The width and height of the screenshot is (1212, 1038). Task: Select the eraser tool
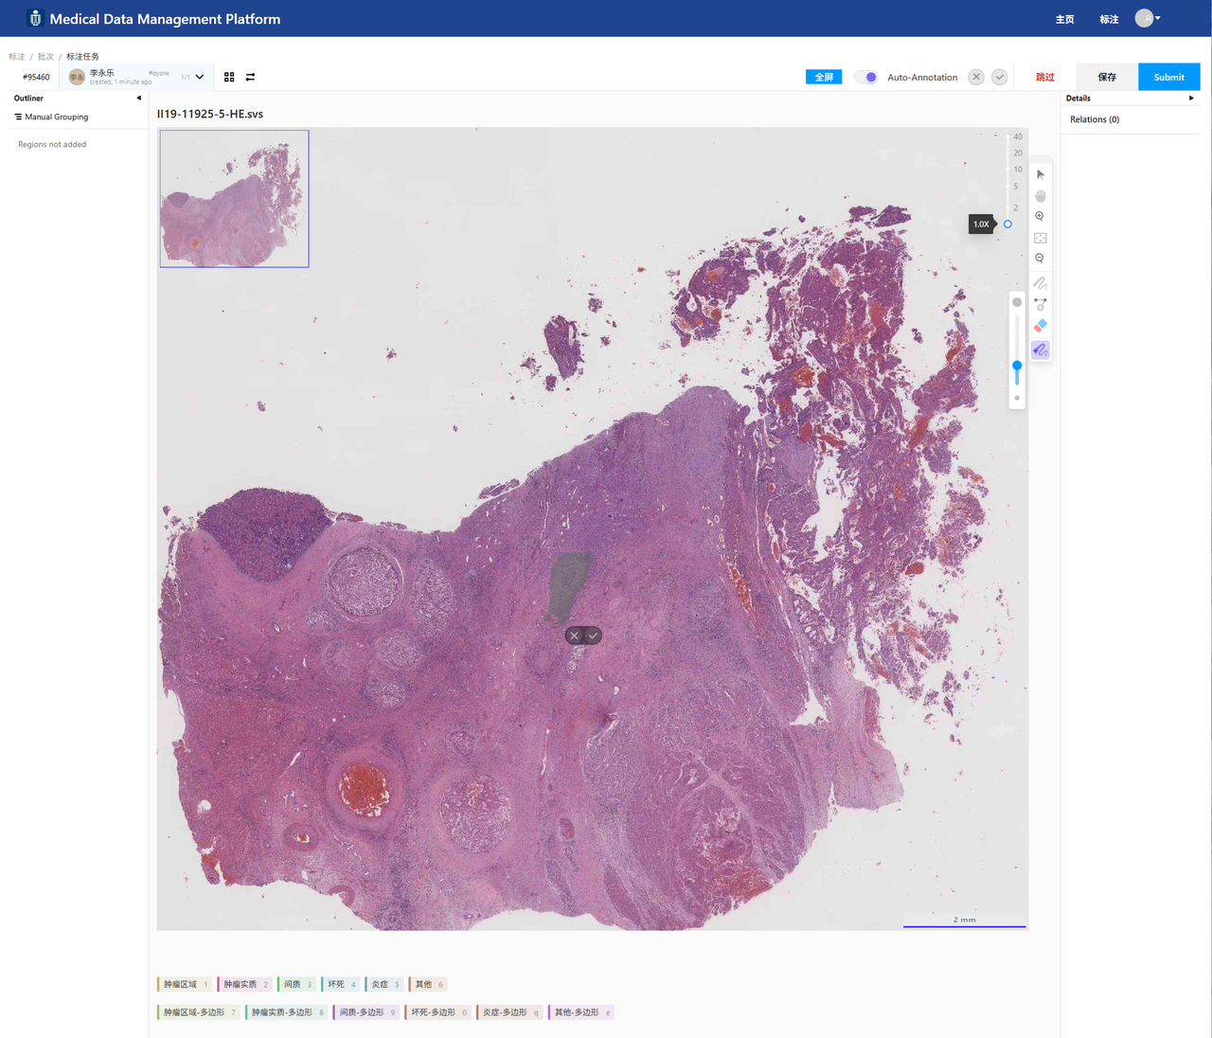[x=1040, y=326]
